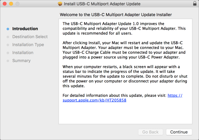Click the 'Welcome to the USB-C Multiport' heading
Screen dimensions: 199x140
[x=116, y=15]
